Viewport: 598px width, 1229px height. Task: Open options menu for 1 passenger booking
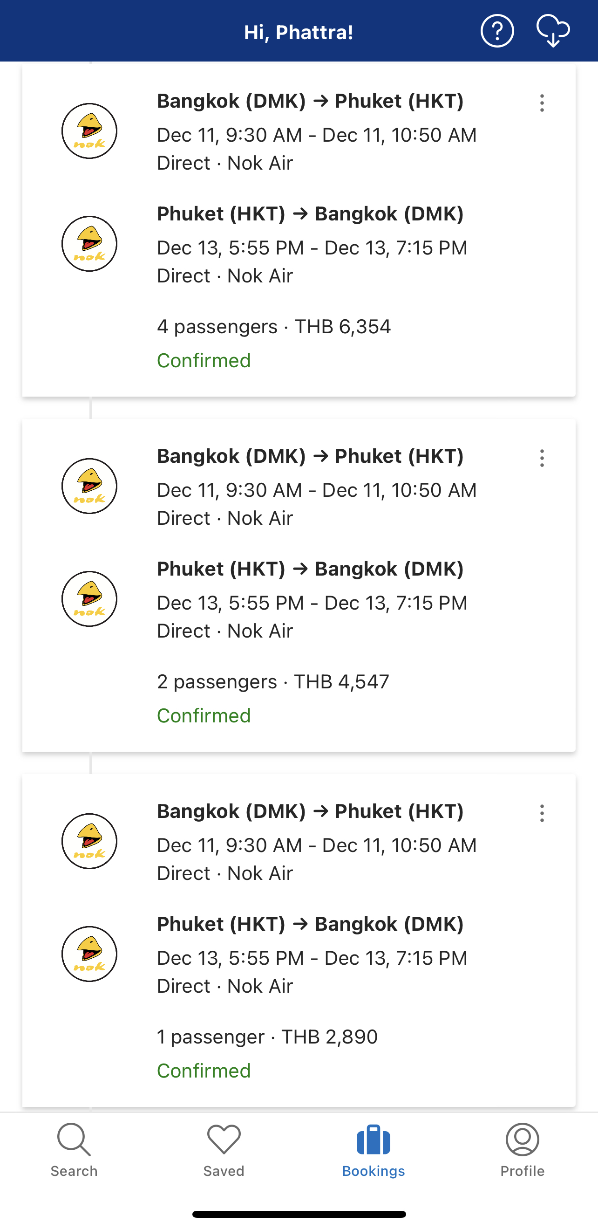tap(542, 813)
